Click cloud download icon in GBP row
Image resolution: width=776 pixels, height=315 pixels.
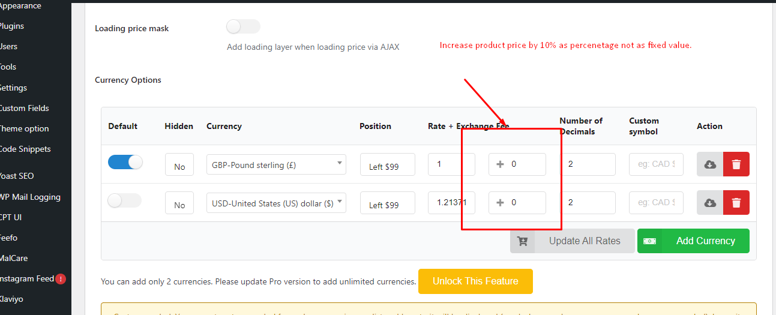[710, 164]
